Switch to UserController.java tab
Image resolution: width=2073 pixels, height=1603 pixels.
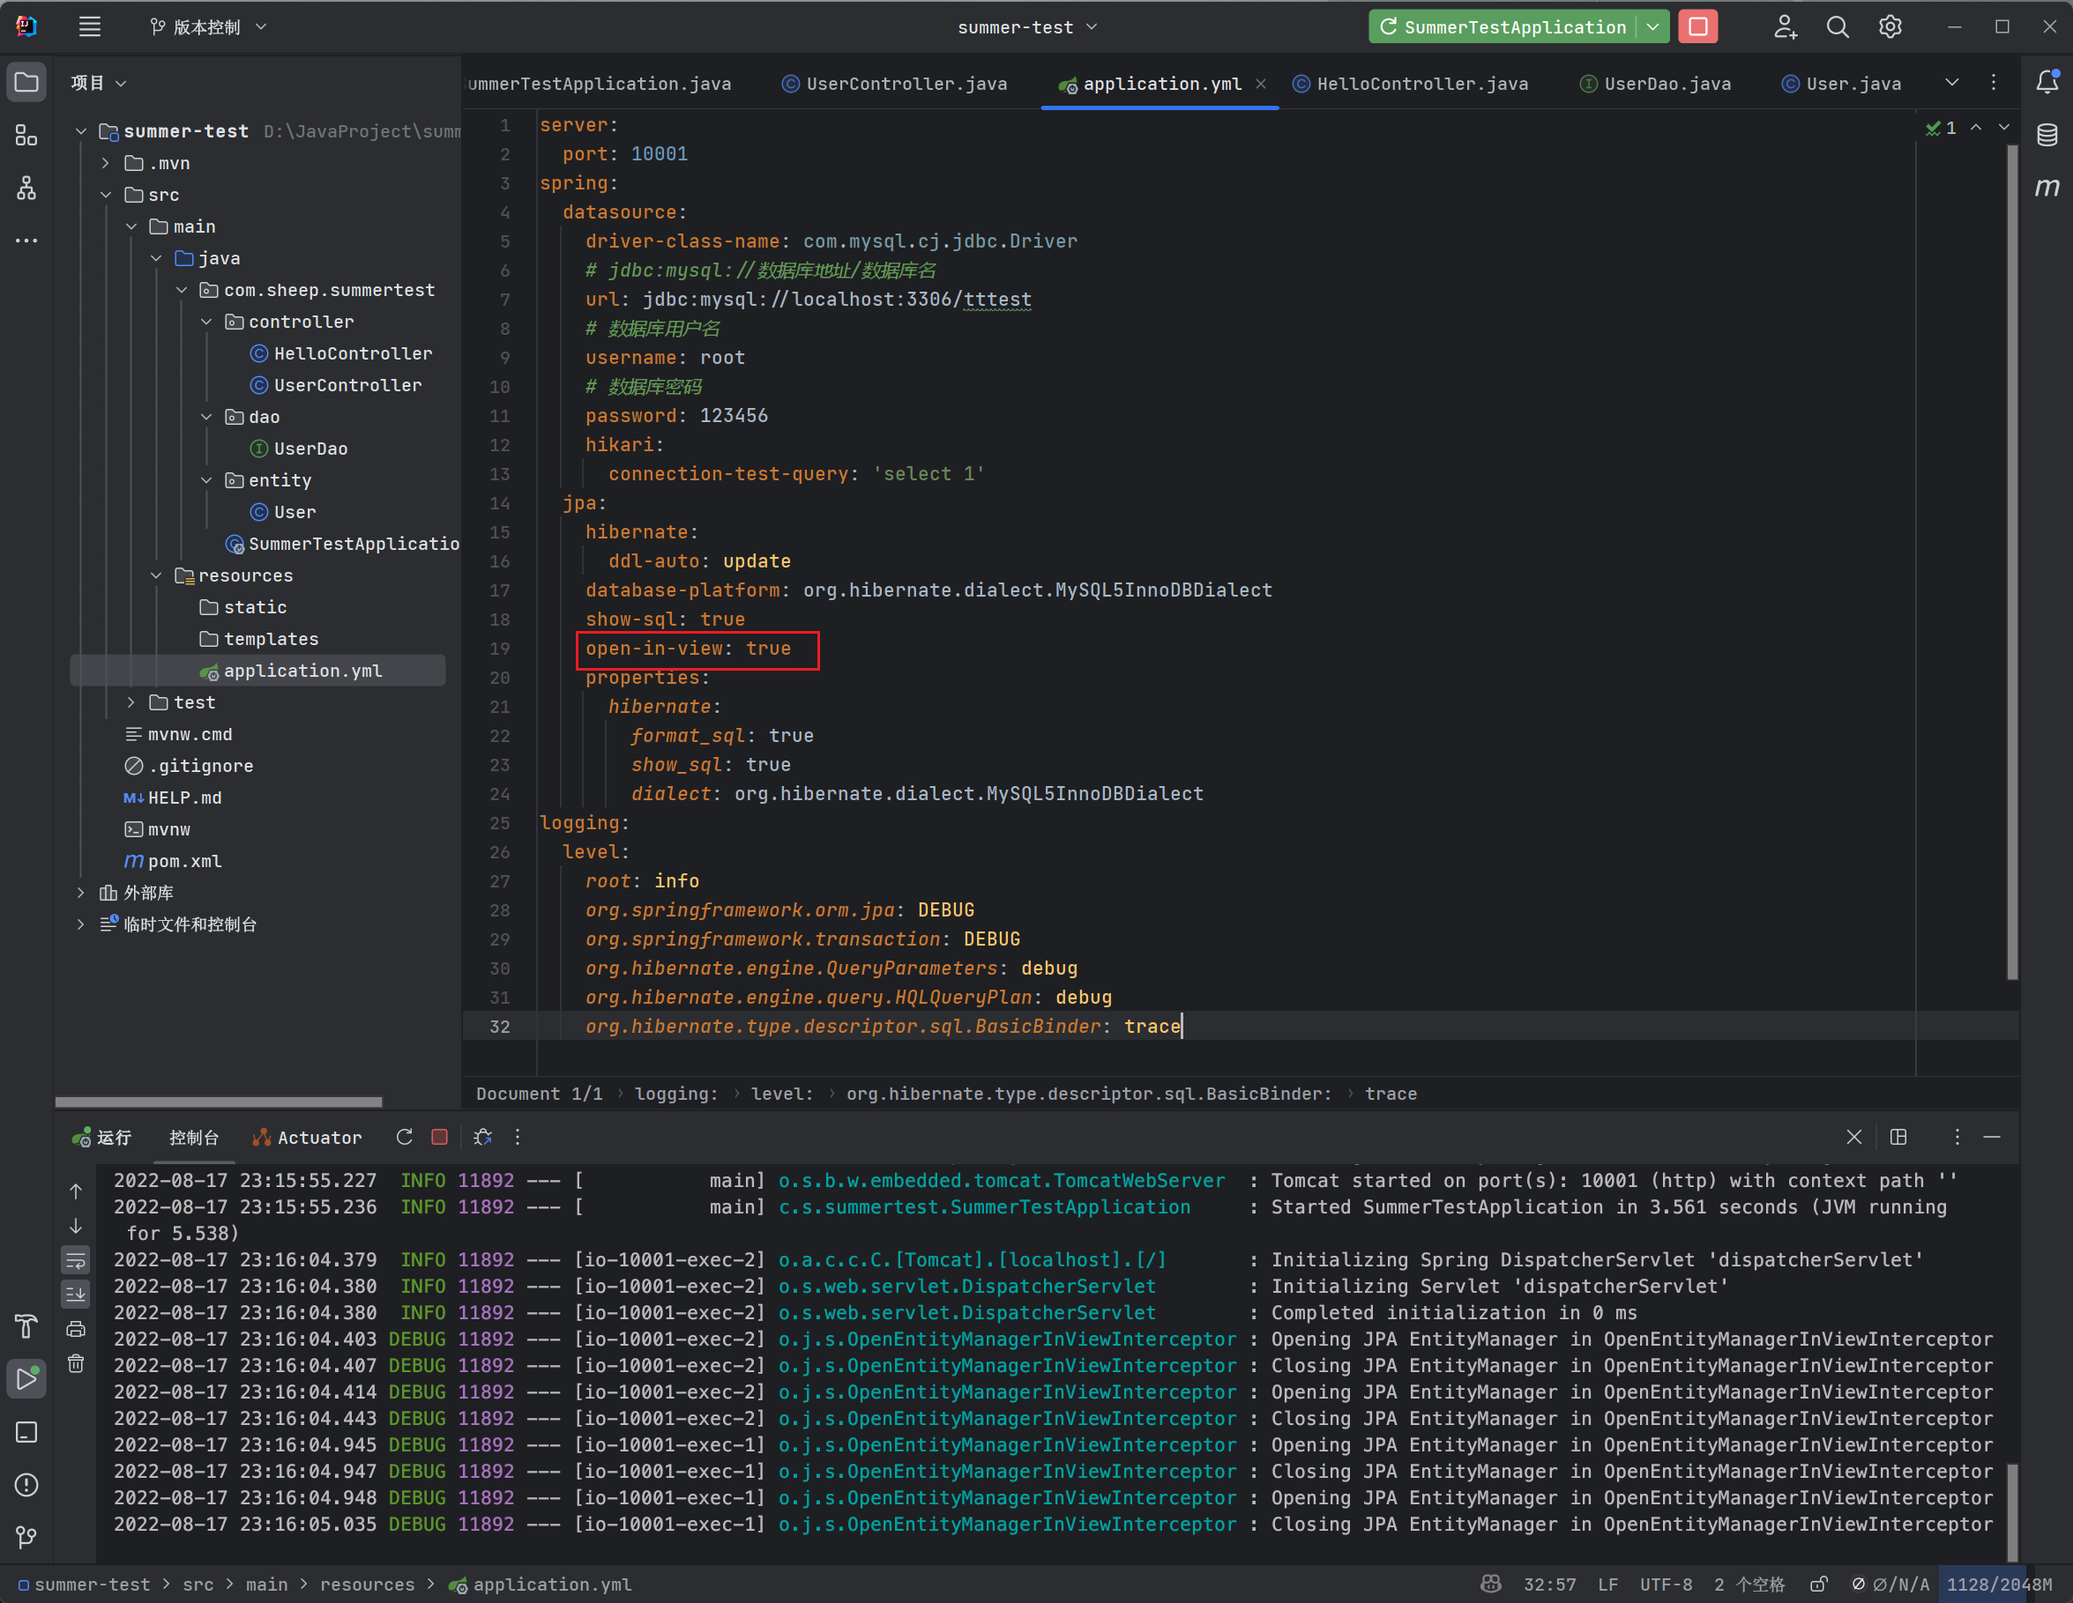(x=894, y=84)
